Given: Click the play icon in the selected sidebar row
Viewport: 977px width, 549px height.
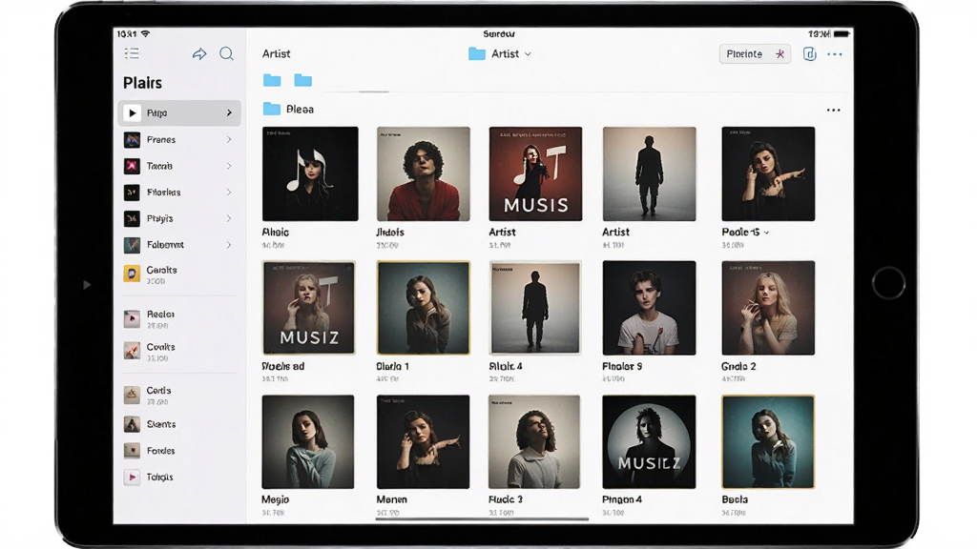Looking at the screenshot, I should point(132,112).
